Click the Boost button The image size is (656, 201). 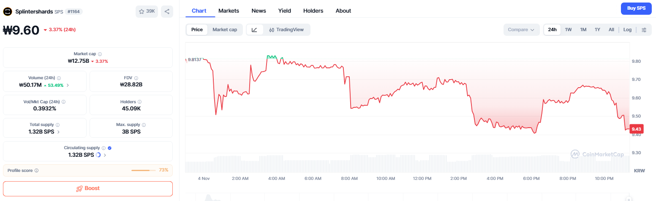coord(88,188)
